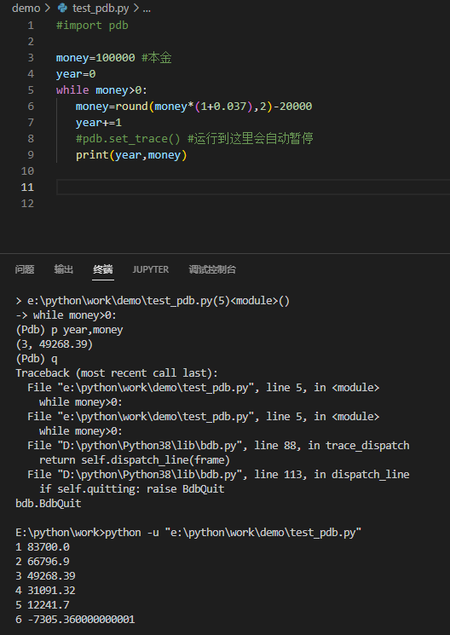This screenshot has width=450, height=635.
Task: Select the 终端 panel tab
Action: (103, 269)
